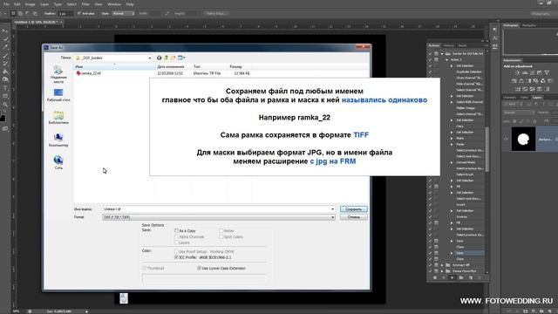Open the Style dropdown in options bar
The height and width of the screenshot is (314, 558).
123,14
